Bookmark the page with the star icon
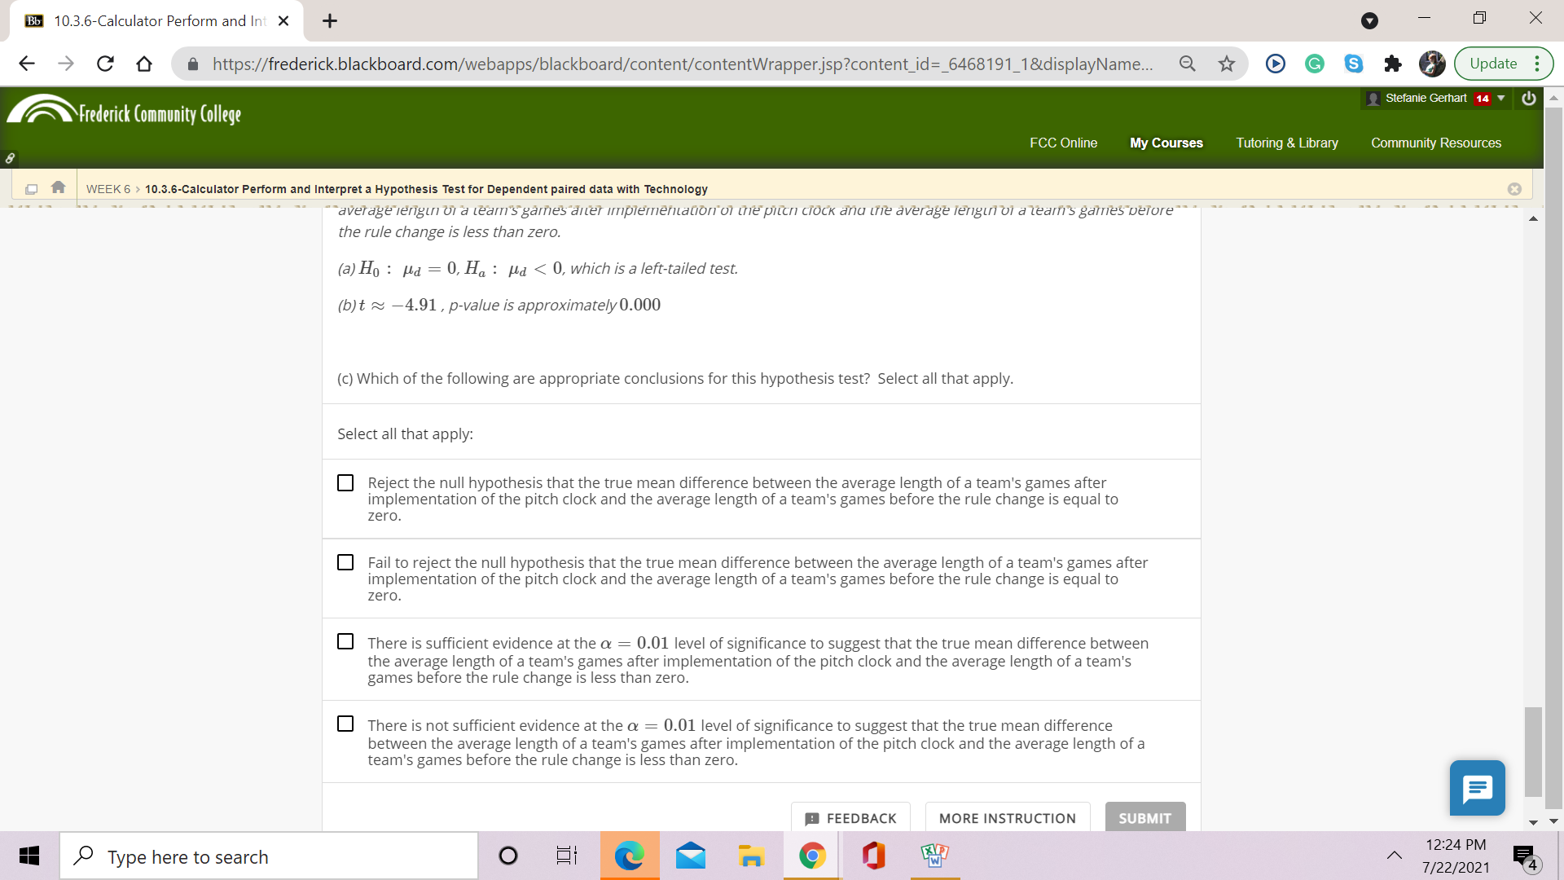 click(1226, 63)
